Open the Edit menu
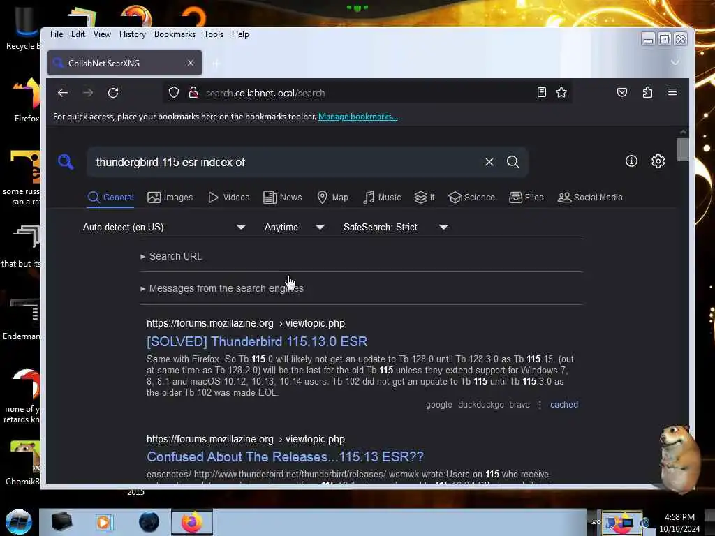This screenshot has width=715, height=536. (78, 34)
